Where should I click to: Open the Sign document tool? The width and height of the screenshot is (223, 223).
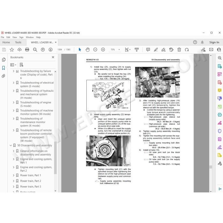click(x=163, y=49)
